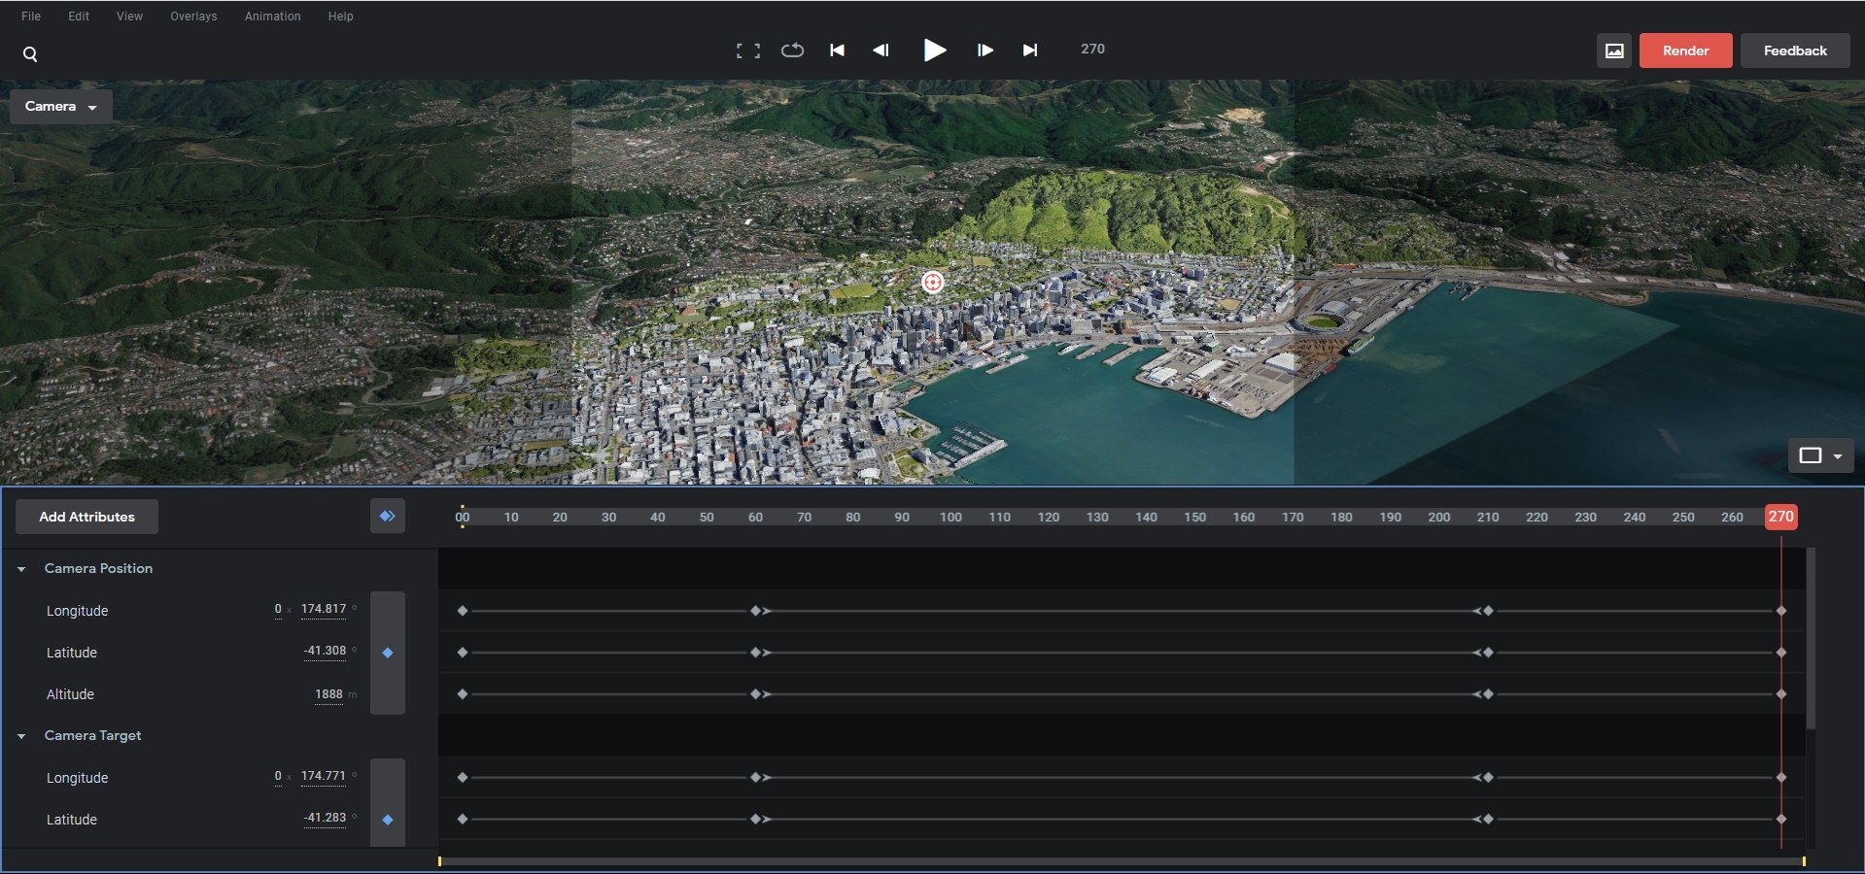
Task: Open the aspect ratio viewport dropdown
Action: 1820,455
